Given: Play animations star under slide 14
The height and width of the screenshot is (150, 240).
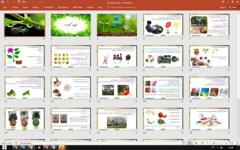Looking at the screenshot, I should point(182,101).
